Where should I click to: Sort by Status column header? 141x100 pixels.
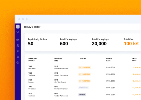pyautogui.click(x=83, y=59)
